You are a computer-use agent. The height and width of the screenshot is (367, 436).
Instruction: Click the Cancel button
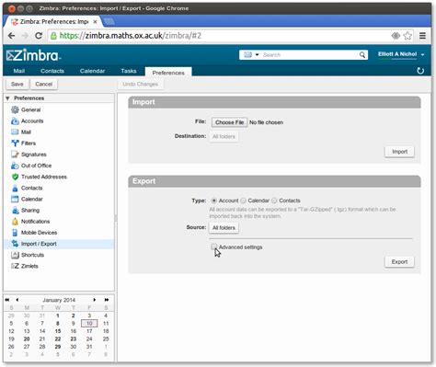[x=43, y=84]
